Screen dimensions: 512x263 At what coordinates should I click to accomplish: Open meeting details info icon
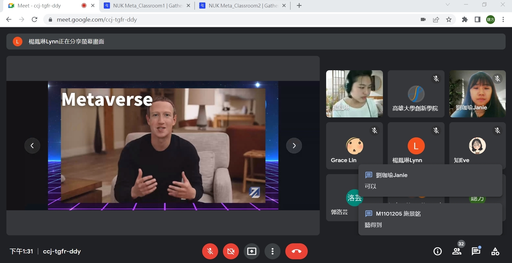tap(438, 251)
